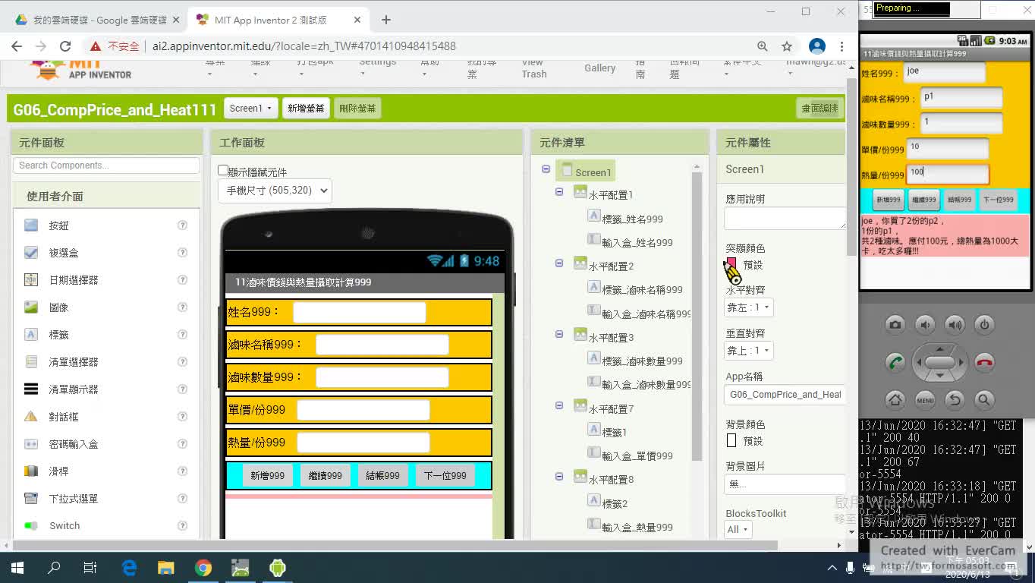Select the 複選盒 checkbox component
The height and width of the screenshot is (583, 1035).
coord(64,253)
